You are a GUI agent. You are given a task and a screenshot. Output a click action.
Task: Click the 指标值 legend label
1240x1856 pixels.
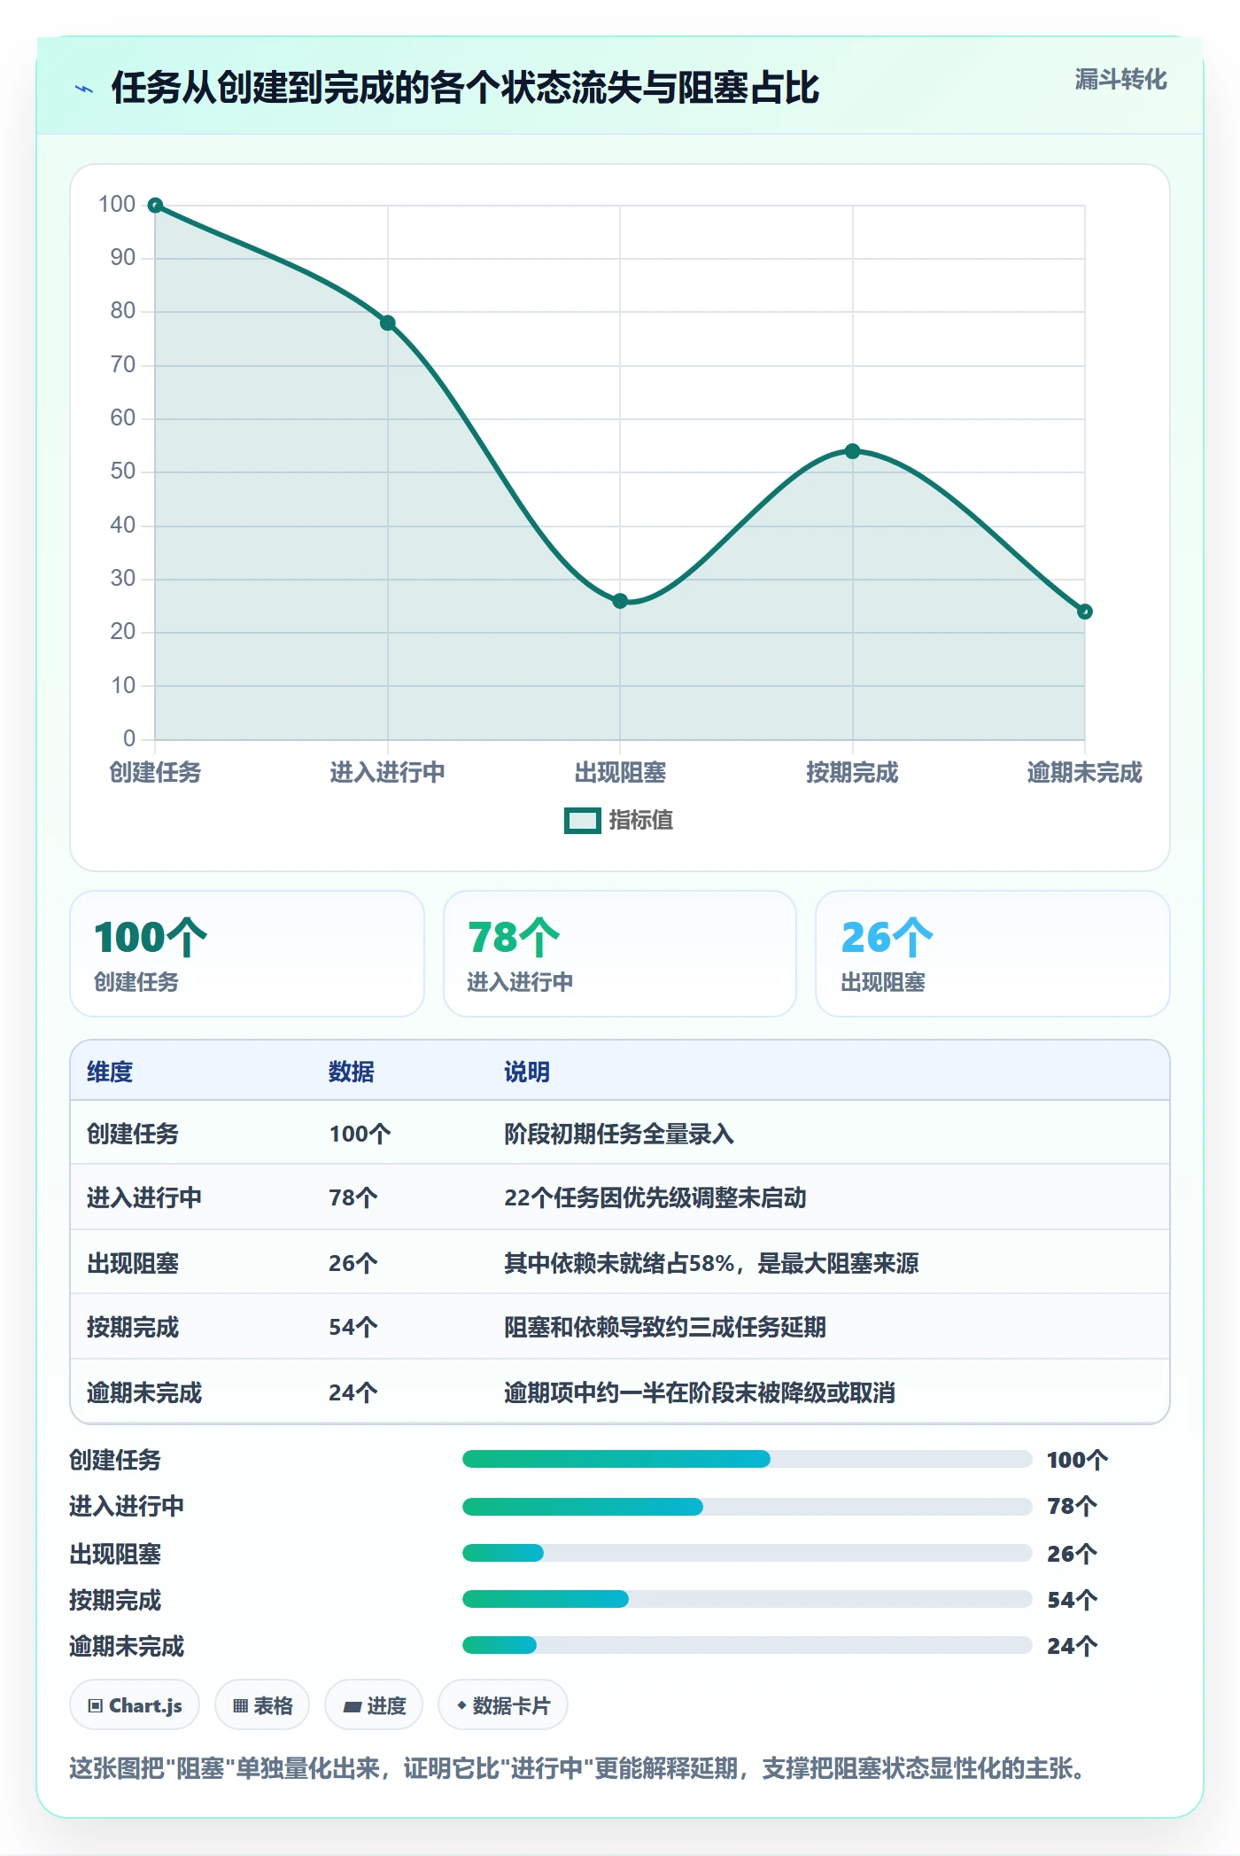point(640,821)
